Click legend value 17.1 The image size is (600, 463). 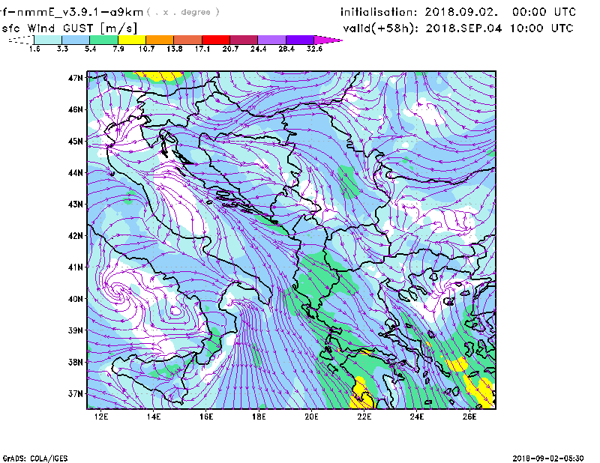pos(202,49)
